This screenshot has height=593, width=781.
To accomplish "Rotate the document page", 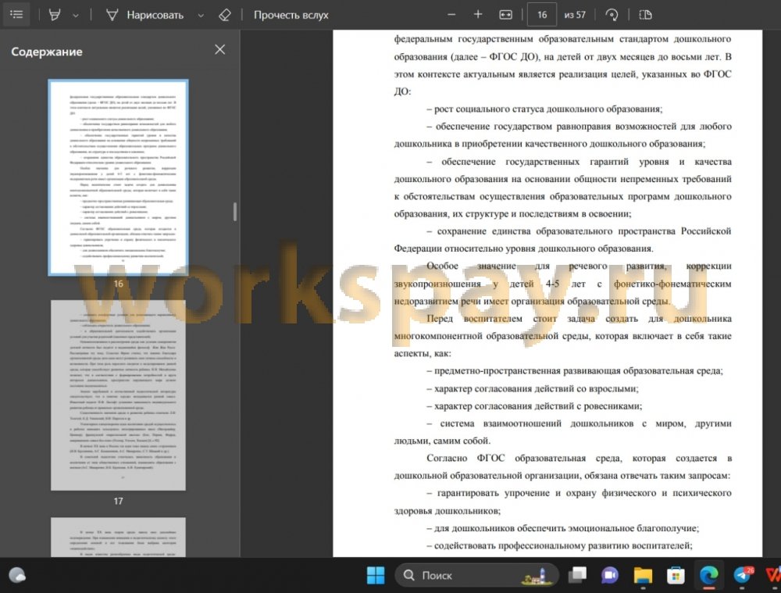I will [612, 15].
